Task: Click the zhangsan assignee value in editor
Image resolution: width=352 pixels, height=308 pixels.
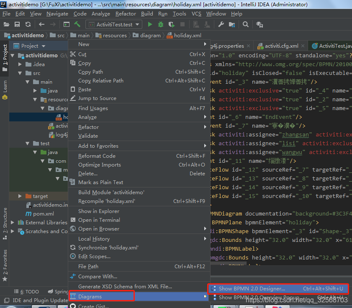Action: coord(295,135)
